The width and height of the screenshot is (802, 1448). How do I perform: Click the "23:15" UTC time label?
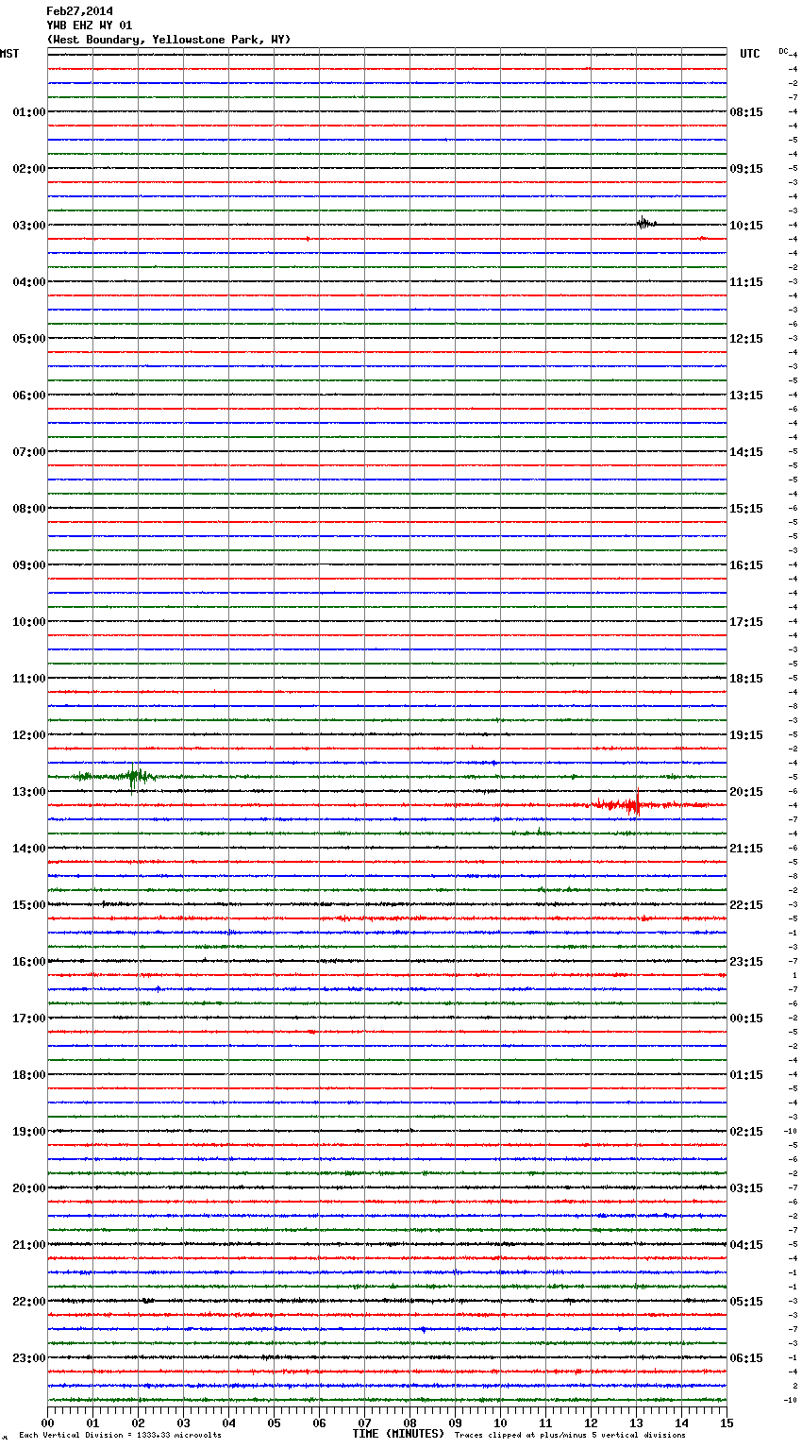click(746, 962)
